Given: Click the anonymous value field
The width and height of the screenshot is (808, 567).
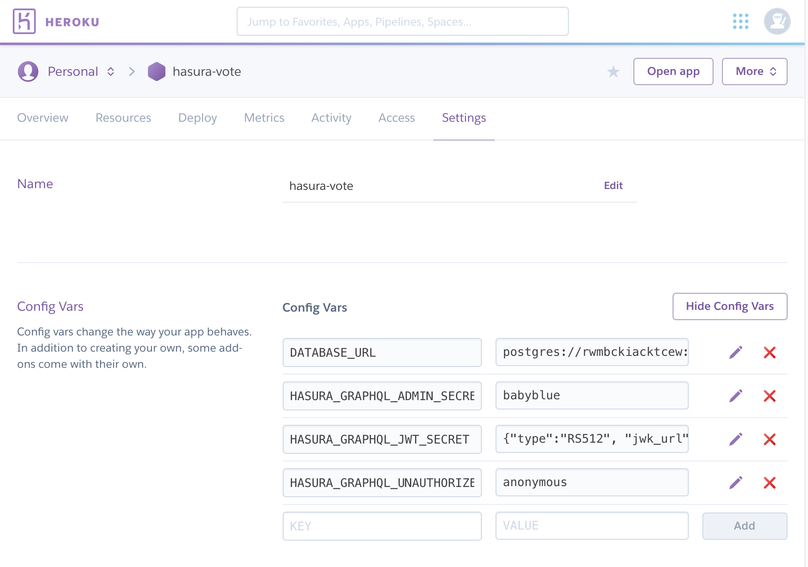Looking at the screenshot, I should point(592,482).
